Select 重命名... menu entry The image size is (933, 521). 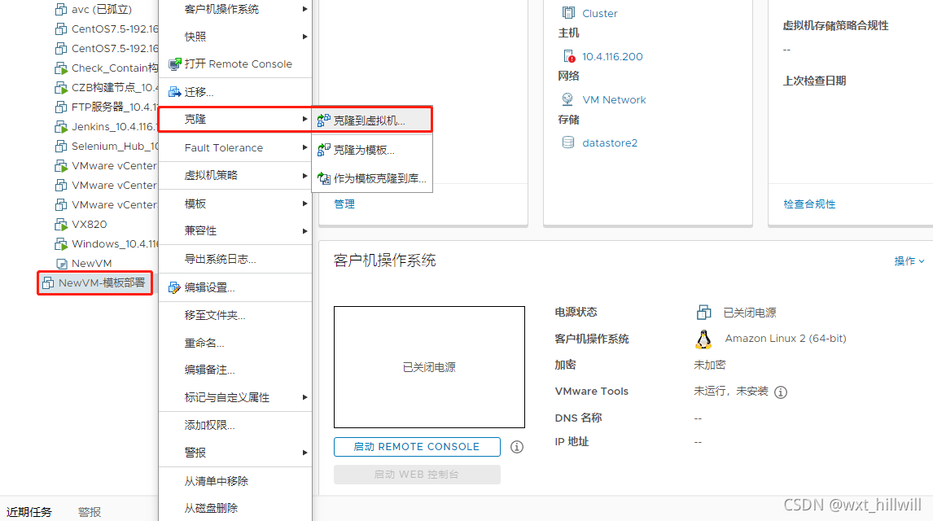point(235,343)
